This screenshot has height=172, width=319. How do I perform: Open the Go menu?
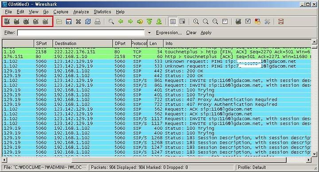click(x=46, y=12)
